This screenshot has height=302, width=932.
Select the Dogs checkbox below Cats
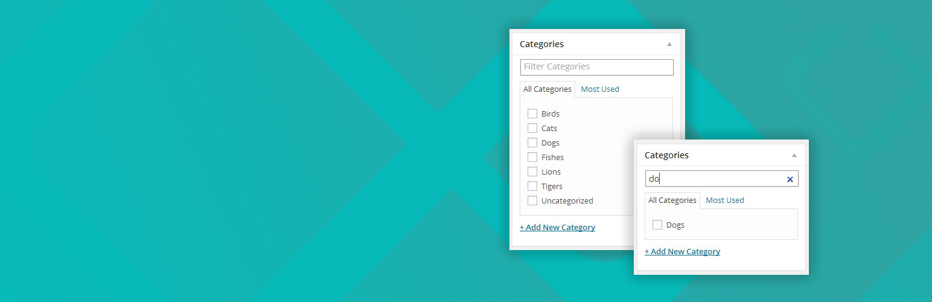pos(532,143)
